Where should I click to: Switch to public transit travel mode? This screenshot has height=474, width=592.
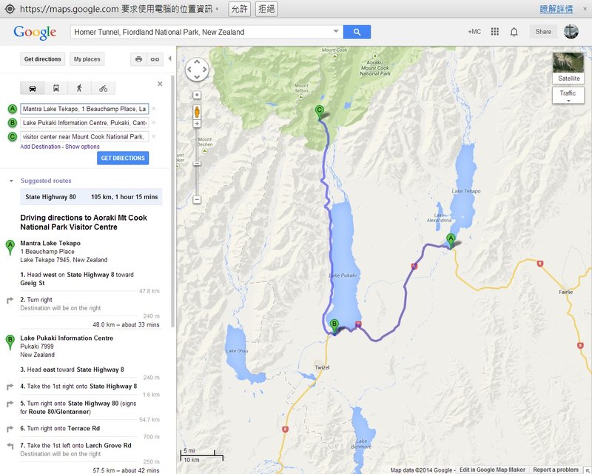56,88
